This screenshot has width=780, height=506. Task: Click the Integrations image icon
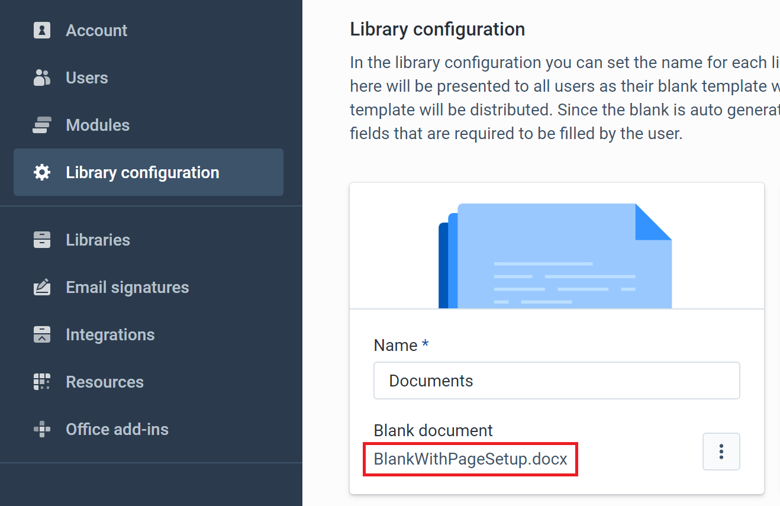(x=41, y=334)
